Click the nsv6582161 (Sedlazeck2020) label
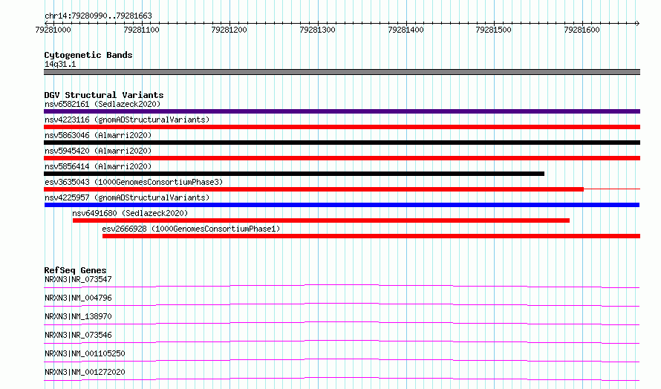This screenshot has height=389, width=661. (x=102, y=104)
